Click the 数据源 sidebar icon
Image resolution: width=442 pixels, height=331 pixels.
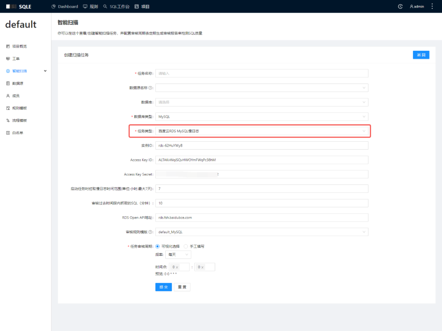8,84
